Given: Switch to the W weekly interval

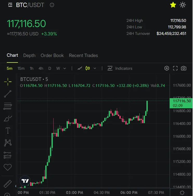Looking at the screenshot, I should (58, 68).
